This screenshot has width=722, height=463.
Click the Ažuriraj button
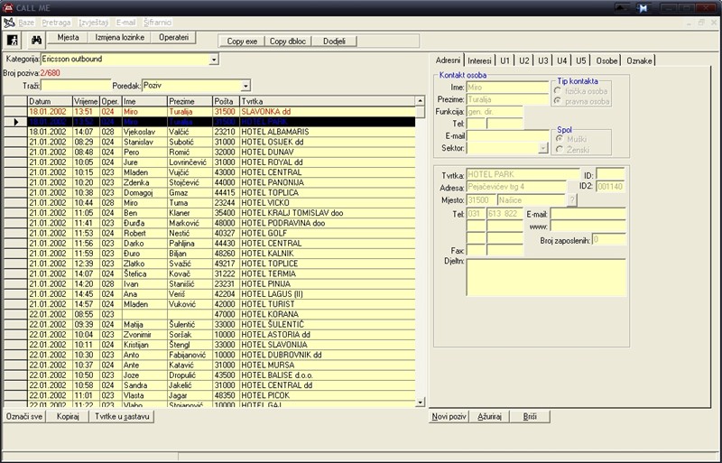tap(489, 416)
